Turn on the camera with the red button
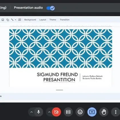 click(56, 112)
